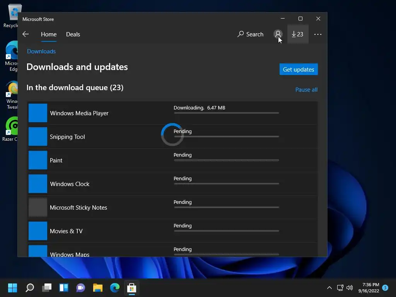Open the user account profile icon
The image size is (396, 297).
click(278, 34)
